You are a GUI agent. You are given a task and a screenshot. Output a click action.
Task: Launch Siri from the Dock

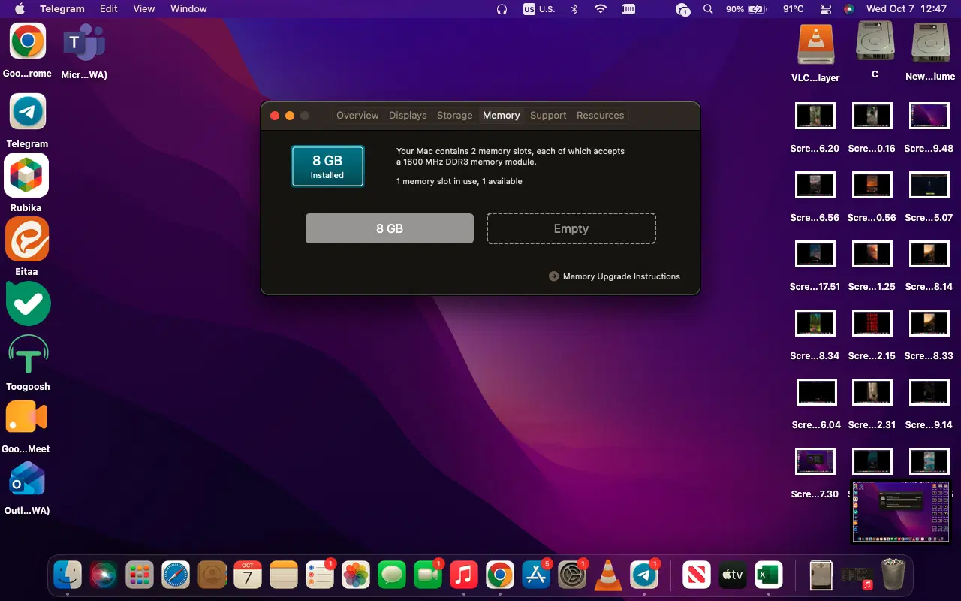(104, 575)
